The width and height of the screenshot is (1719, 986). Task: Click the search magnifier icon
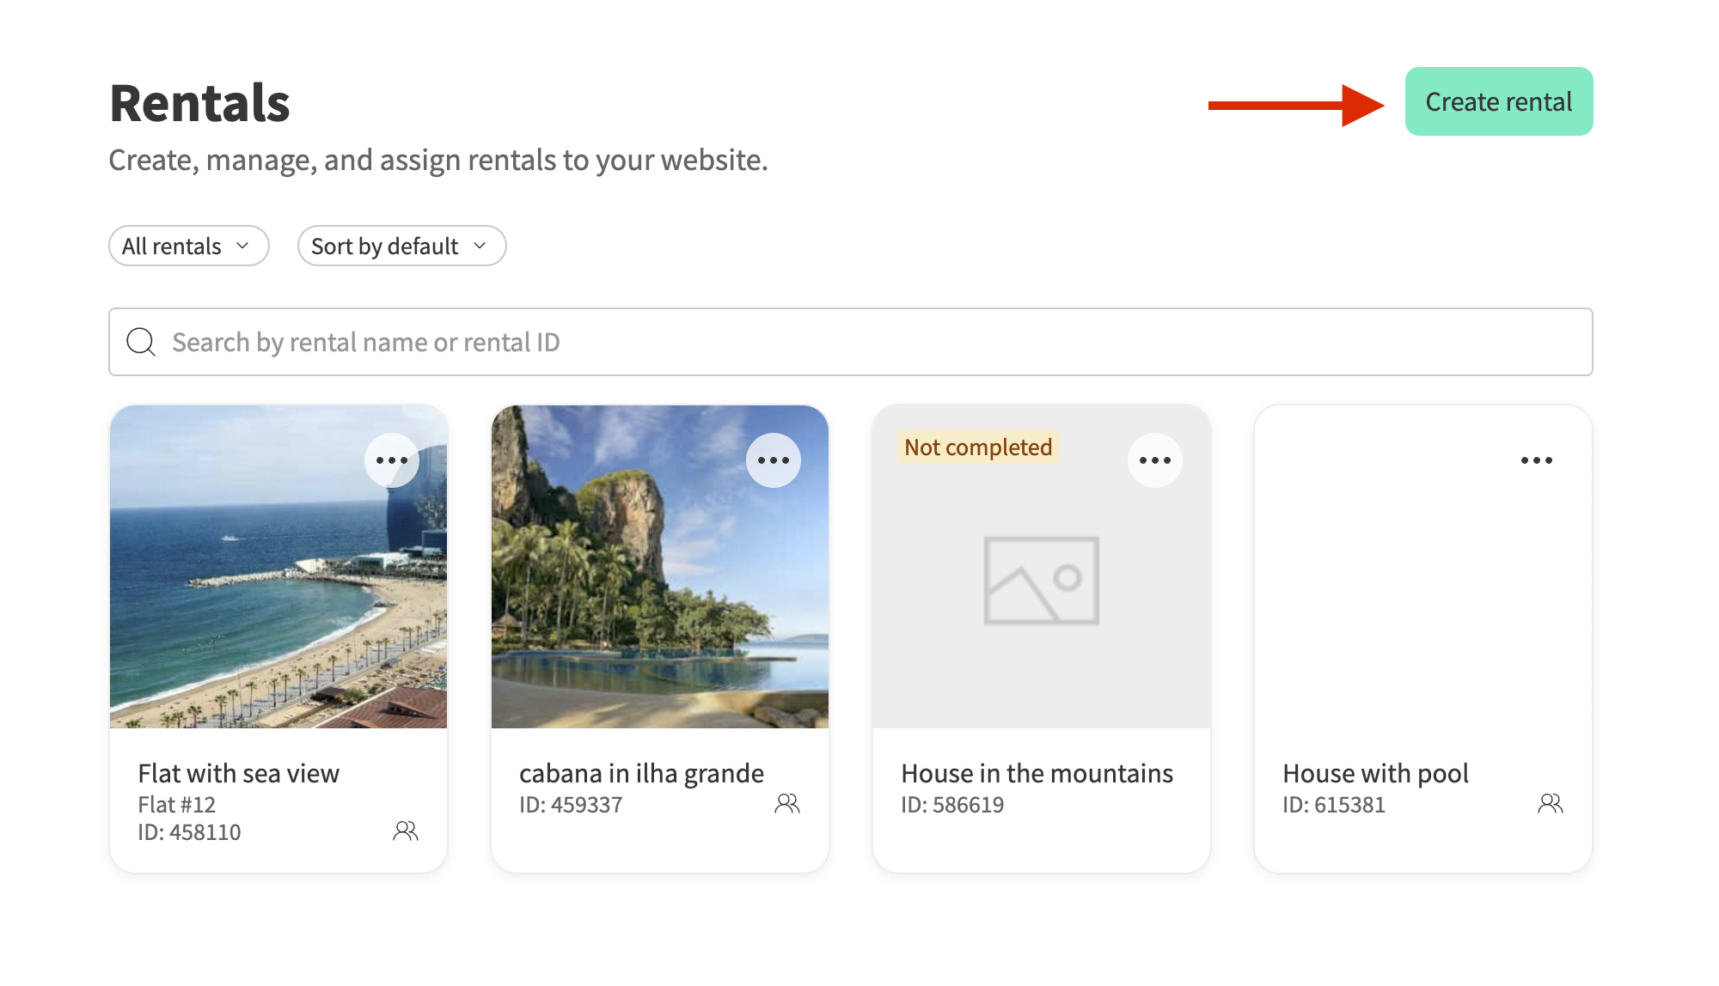click(141, 342)
